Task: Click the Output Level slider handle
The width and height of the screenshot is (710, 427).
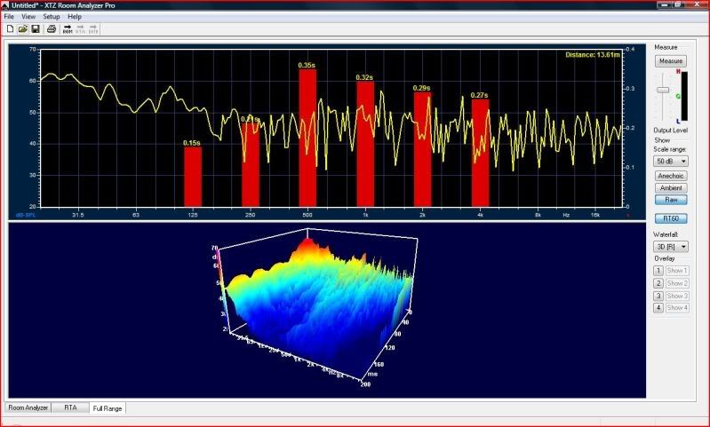Action: pos(662,91)
